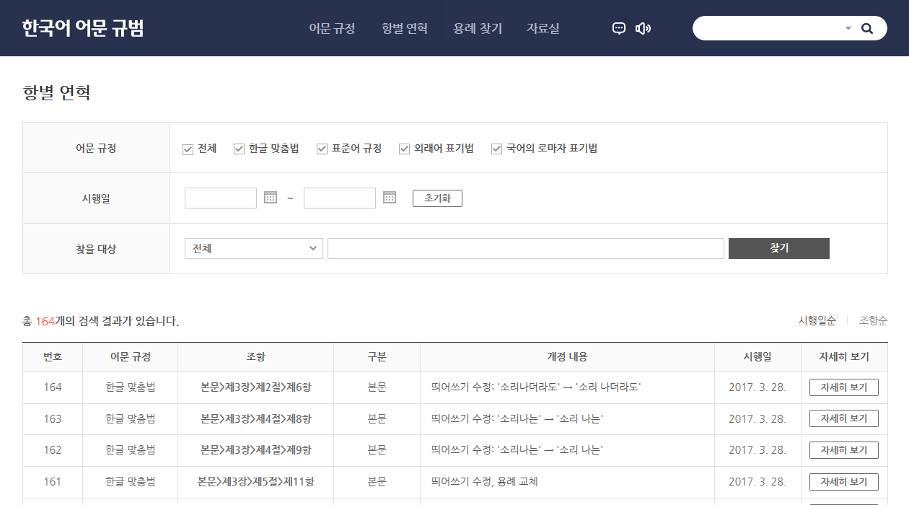Screen dimensions: 909x505
Task: Toggle the 국어의 로마자 표기법 checkbox
Action: coord(496,149)
